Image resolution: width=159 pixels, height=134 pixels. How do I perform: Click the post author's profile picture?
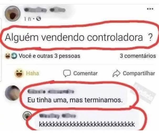pos(13,13)
